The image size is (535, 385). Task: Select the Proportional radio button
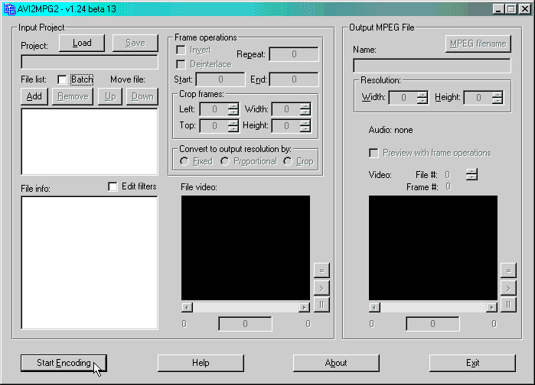coord(225,161)
